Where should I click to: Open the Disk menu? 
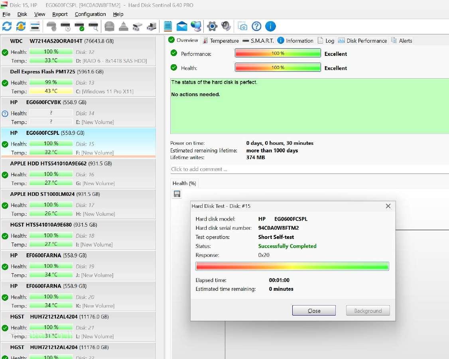click(x=22, y=14)
